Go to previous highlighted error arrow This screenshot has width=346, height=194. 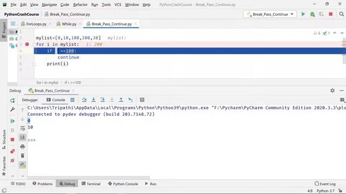(335, 33)
